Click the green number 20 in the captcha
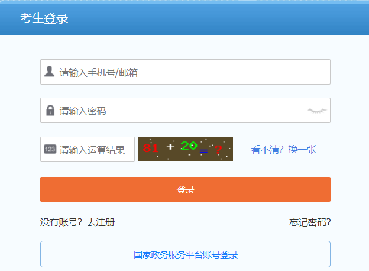 [189, 146]
